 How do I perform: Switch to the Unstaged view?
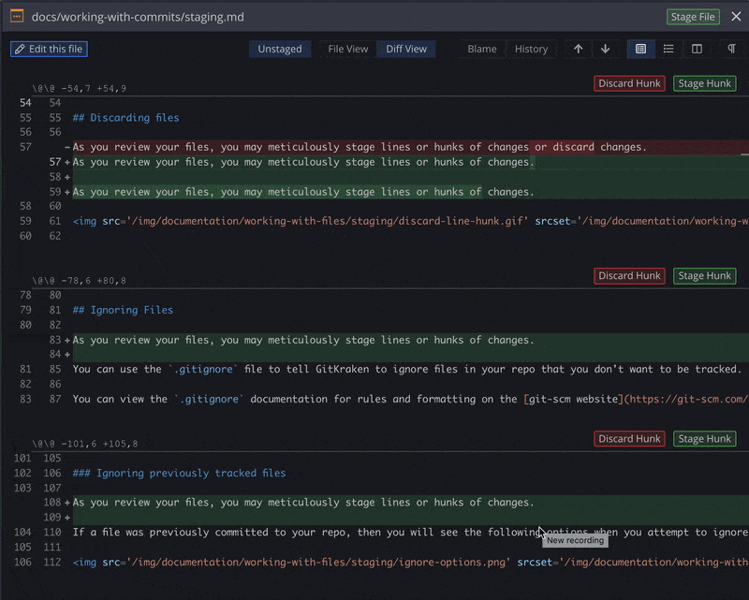pyautogui.click(x=279, y=49)
